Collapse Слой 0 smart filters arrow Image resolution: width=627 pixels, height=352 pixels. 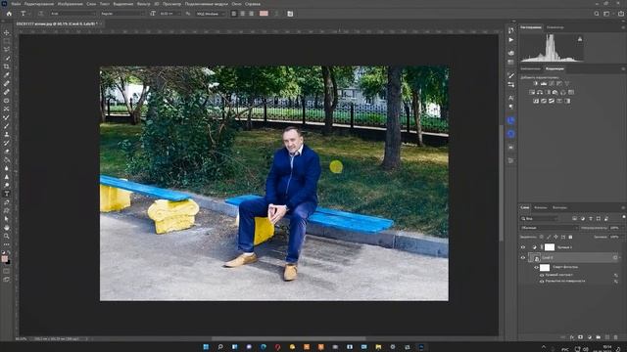[620, 258]
